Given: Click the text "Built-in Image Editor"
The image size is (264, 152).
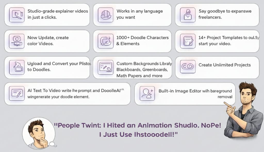Looking at the screenshot, I should tap(180, 91).
